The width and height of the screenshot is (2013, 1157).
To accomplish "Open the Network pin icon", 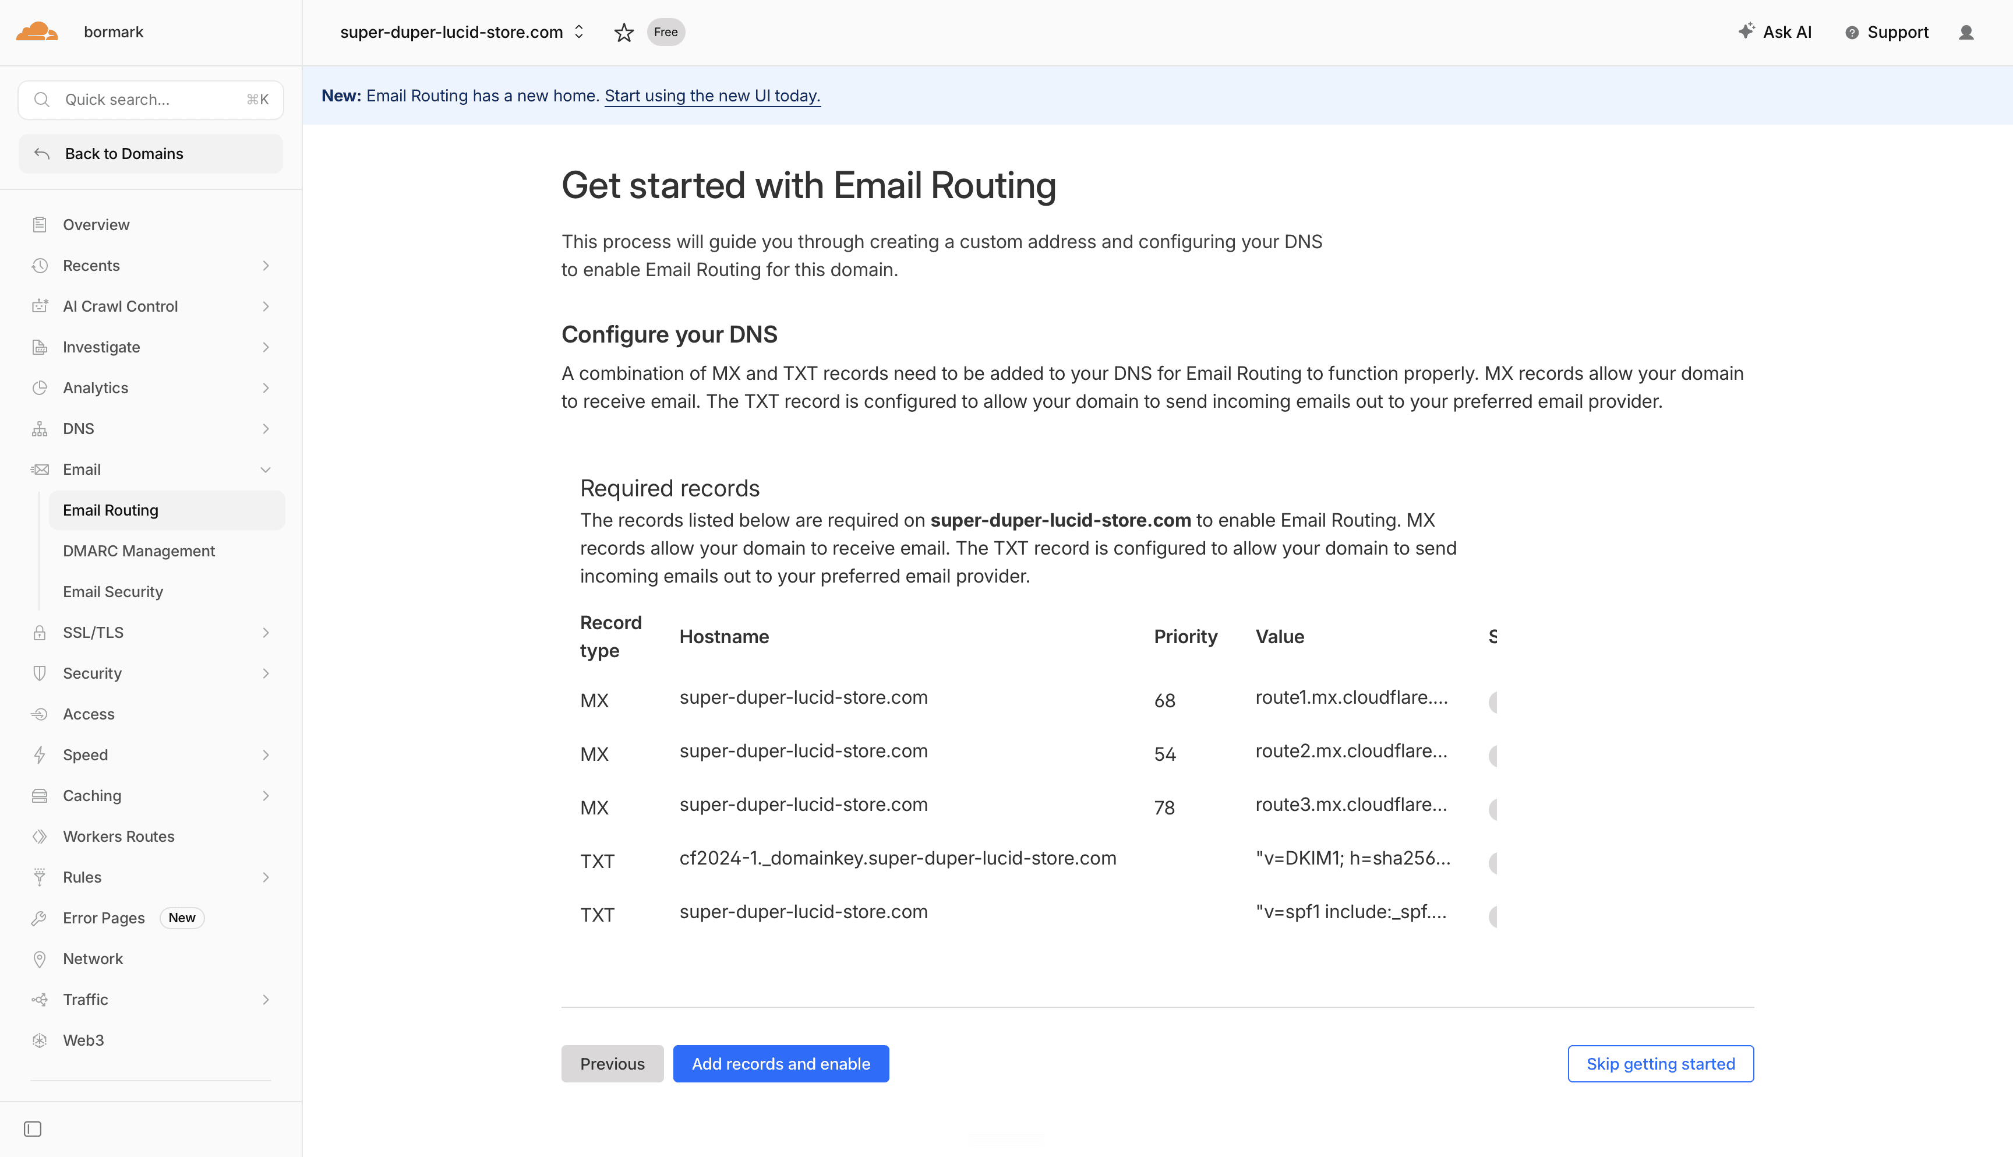I will tap(40, 959).
